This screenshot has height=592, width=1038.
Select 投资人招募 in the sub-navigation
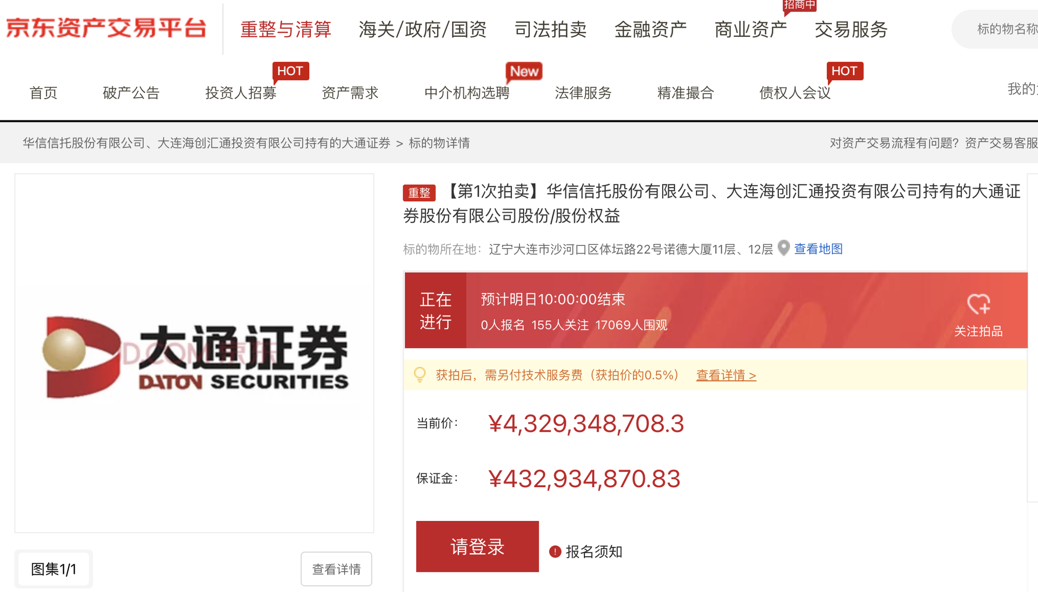tap(241, 93)
